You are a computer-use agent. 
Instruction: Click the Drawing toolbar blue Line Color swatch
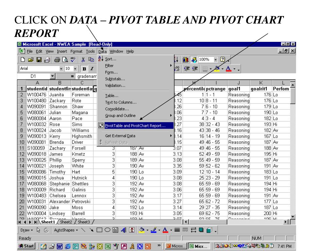[x=153, y=230]
